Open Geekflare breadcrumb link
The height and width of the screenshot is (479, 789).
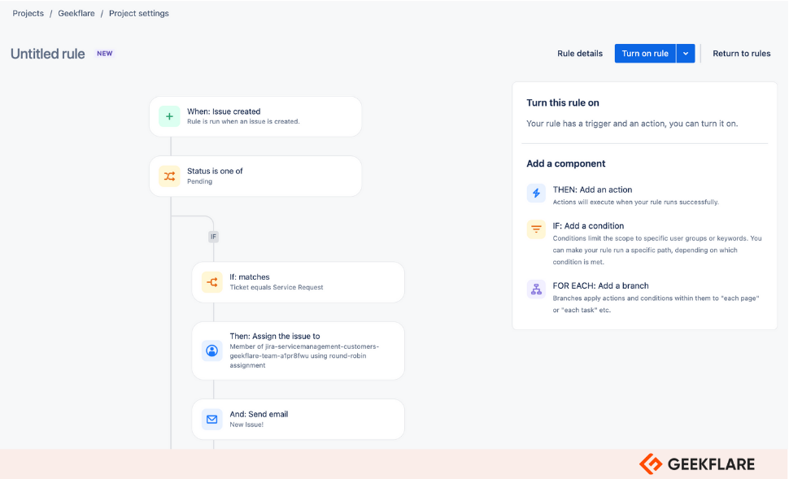[x=78, y=14]
